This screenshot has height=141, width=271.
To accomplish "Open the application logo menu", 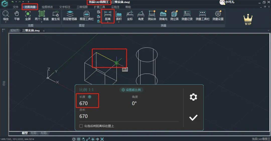I will [5, 3].
